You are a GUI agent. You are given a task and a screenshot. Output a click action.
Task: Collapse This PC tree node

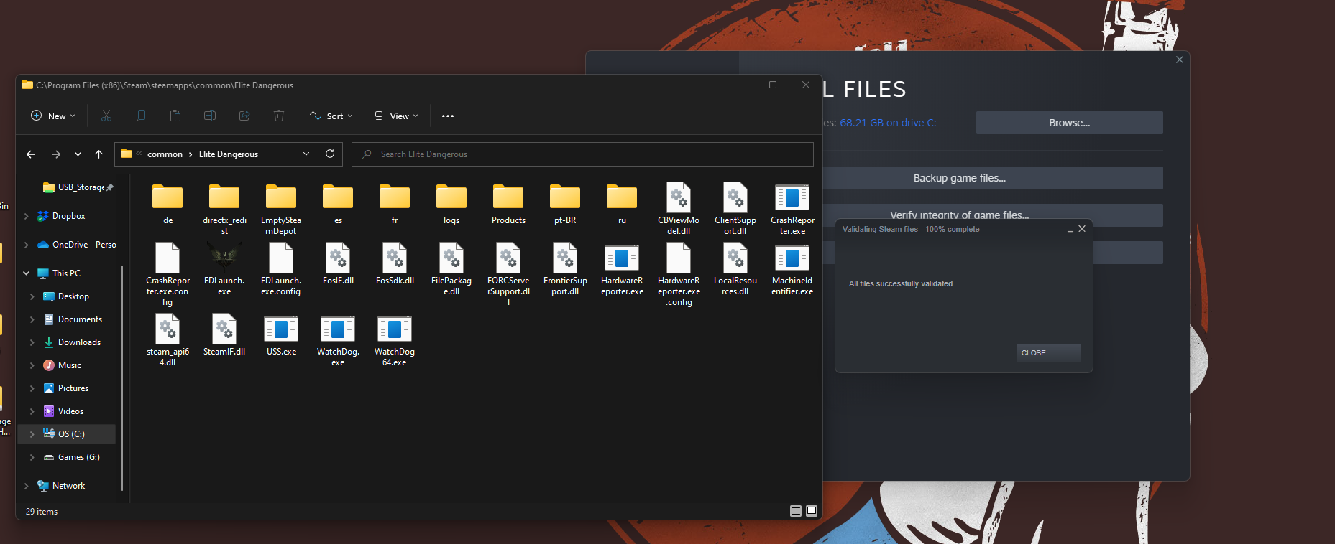[x=27, y=273]
